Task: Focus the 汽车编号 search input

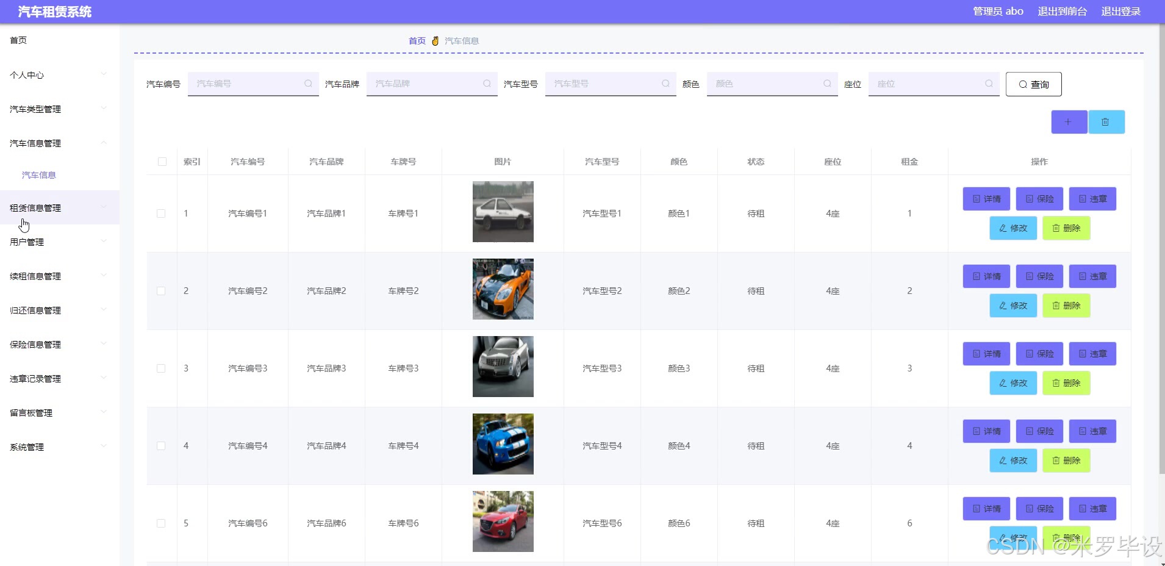Action: point(253,84)
